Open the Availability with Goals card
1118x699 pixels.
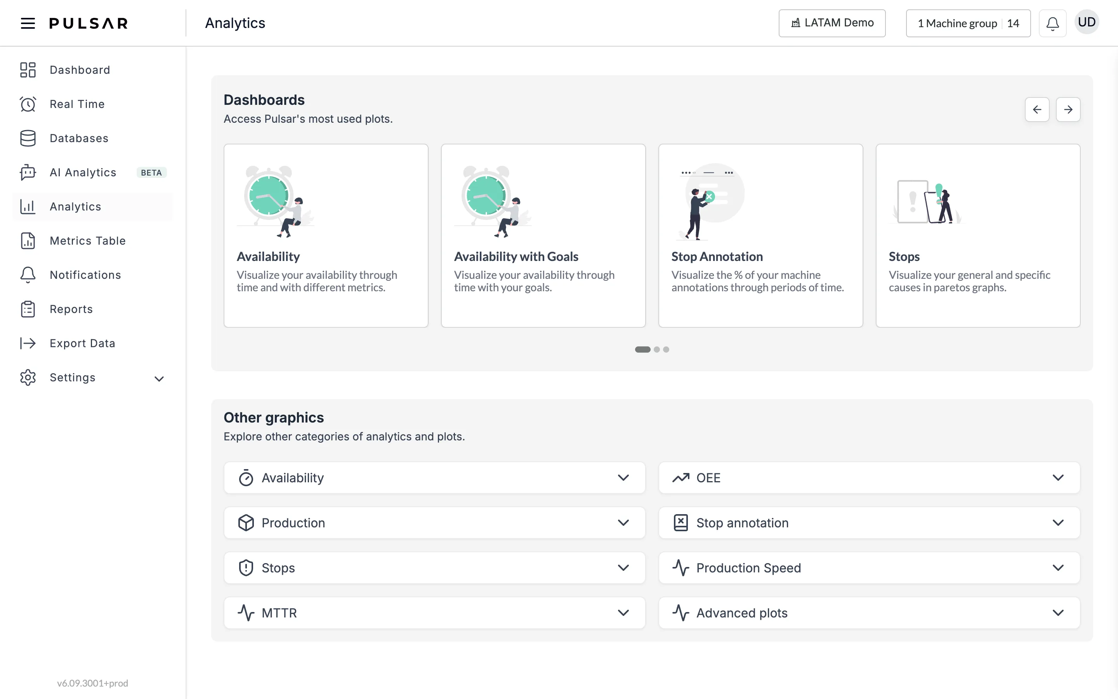pos(543,236)
